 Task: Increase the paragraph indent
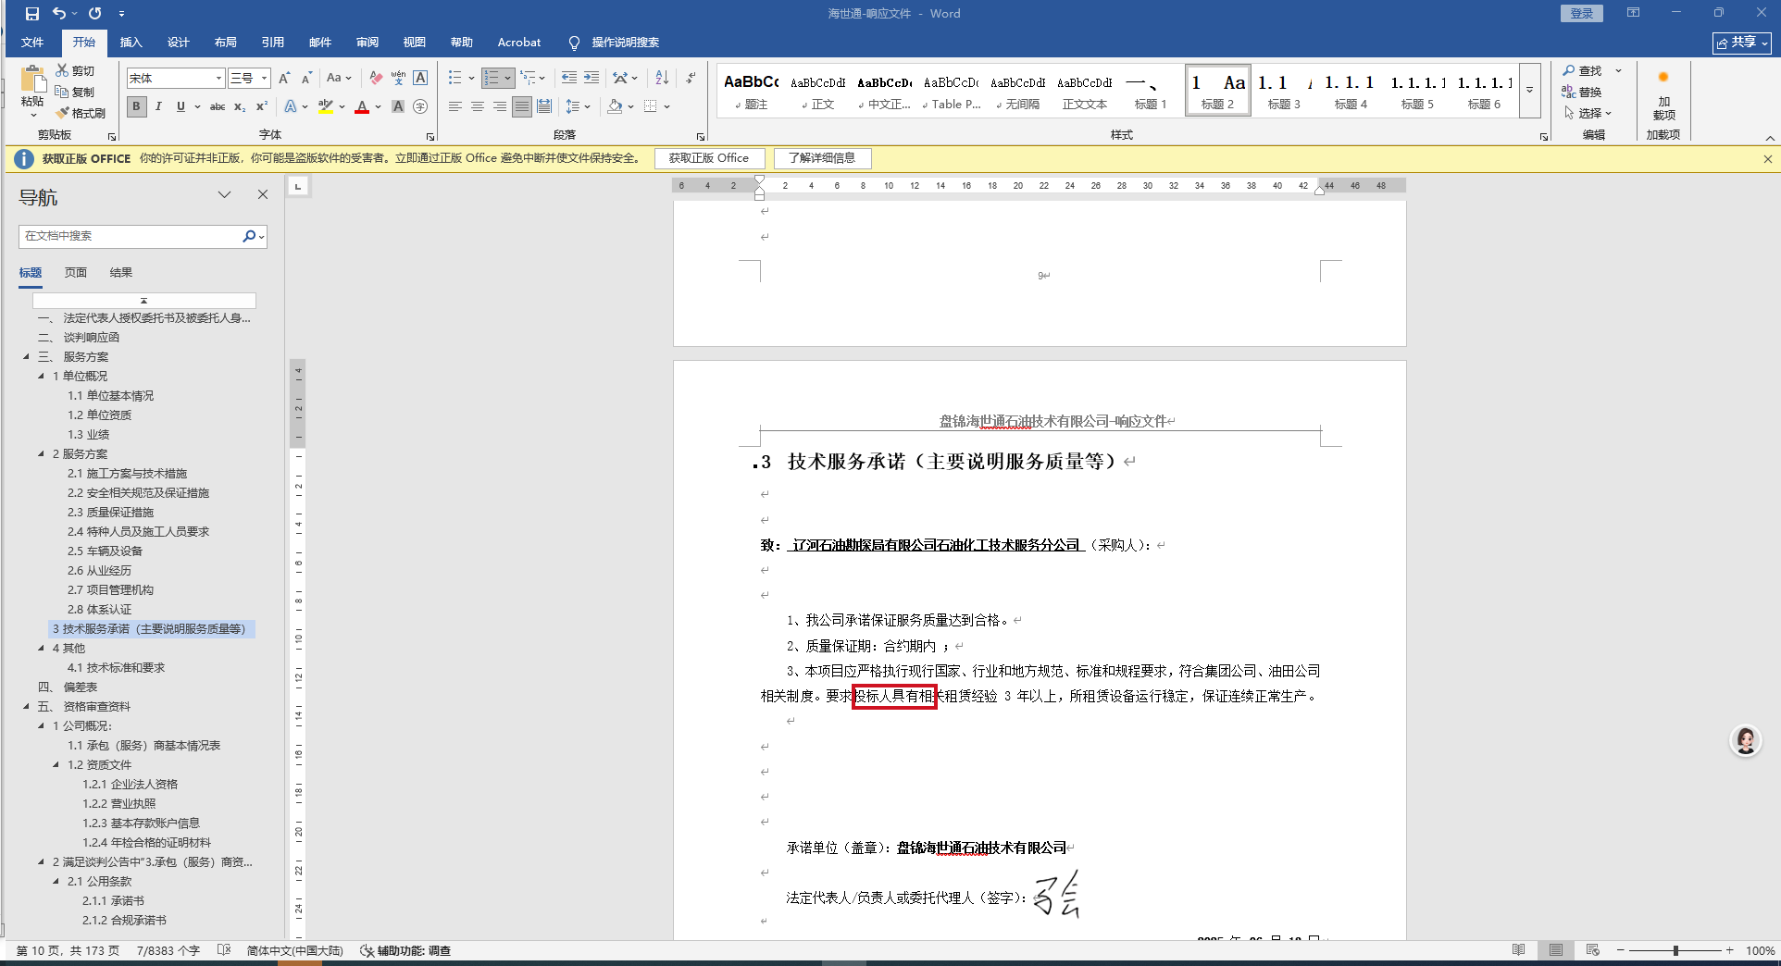[x=592, y=79]
